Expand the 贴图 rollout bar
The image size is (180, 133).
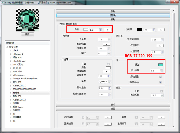[x=113, y=109]
